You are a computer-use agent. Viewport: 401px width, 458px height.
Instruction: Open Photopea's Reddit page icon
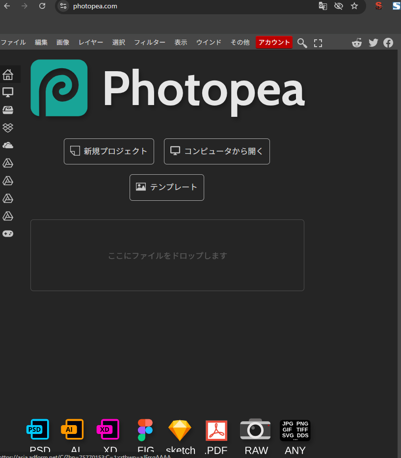pyautogui.click(x=357, y=43)
